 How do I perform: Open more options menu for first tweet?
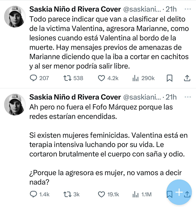click(188, 9)
